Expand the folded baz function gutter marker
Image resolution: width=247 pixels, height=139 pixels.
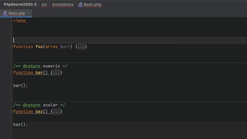click(11, 112)
